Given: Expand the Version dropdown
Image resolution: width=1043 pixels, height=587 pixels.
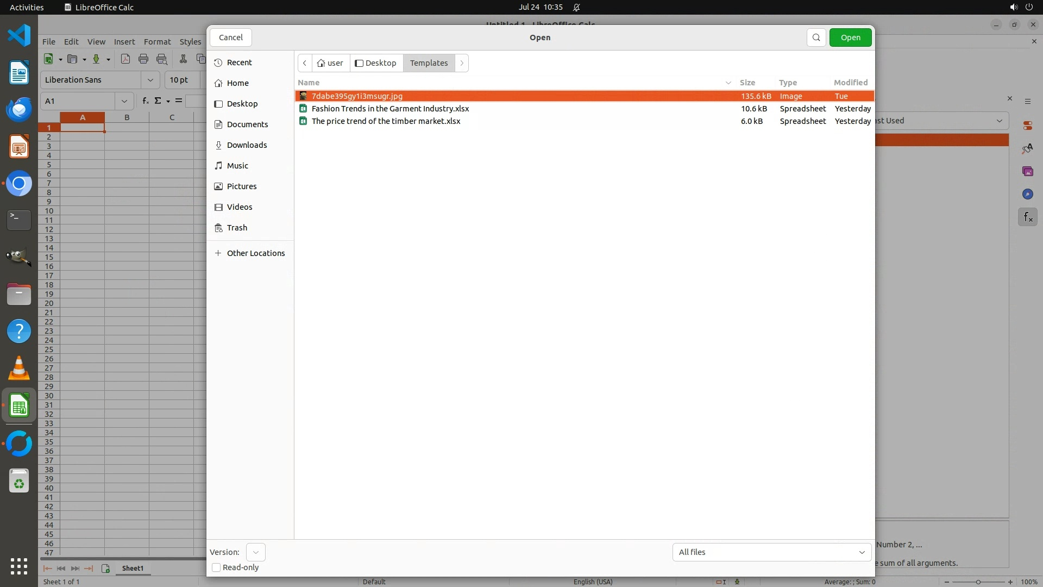Looking at the screenshot, I should coord(255,552).
